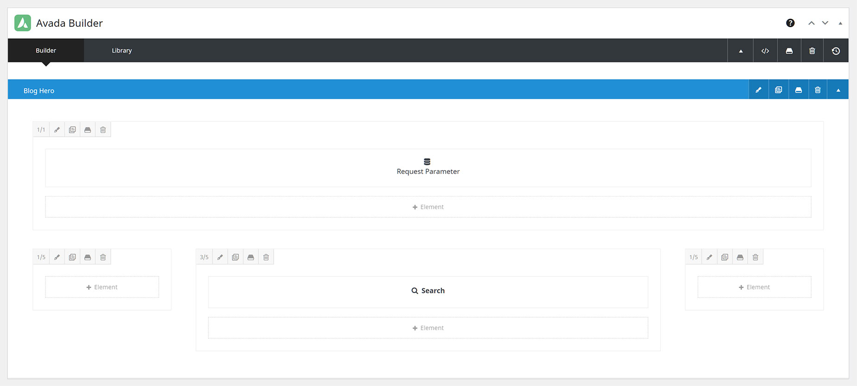Add an element below the Search element
The image size is (857, 386).
(x=428, y=328)
